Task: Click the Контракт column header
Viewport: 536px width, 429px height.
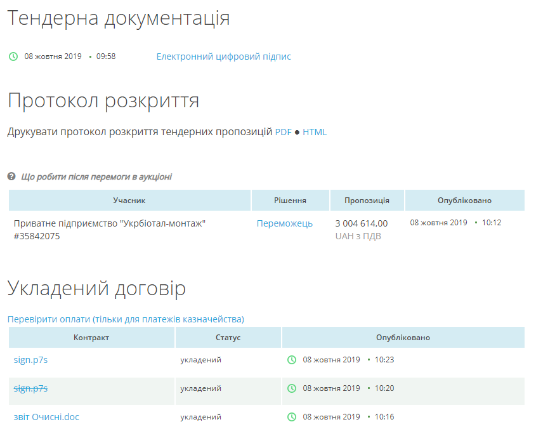Action: coord(91,338)
